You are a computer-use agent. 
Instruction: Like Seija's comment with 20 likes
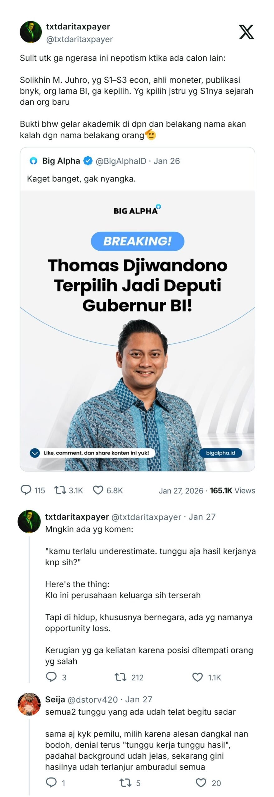pos(201,783)
